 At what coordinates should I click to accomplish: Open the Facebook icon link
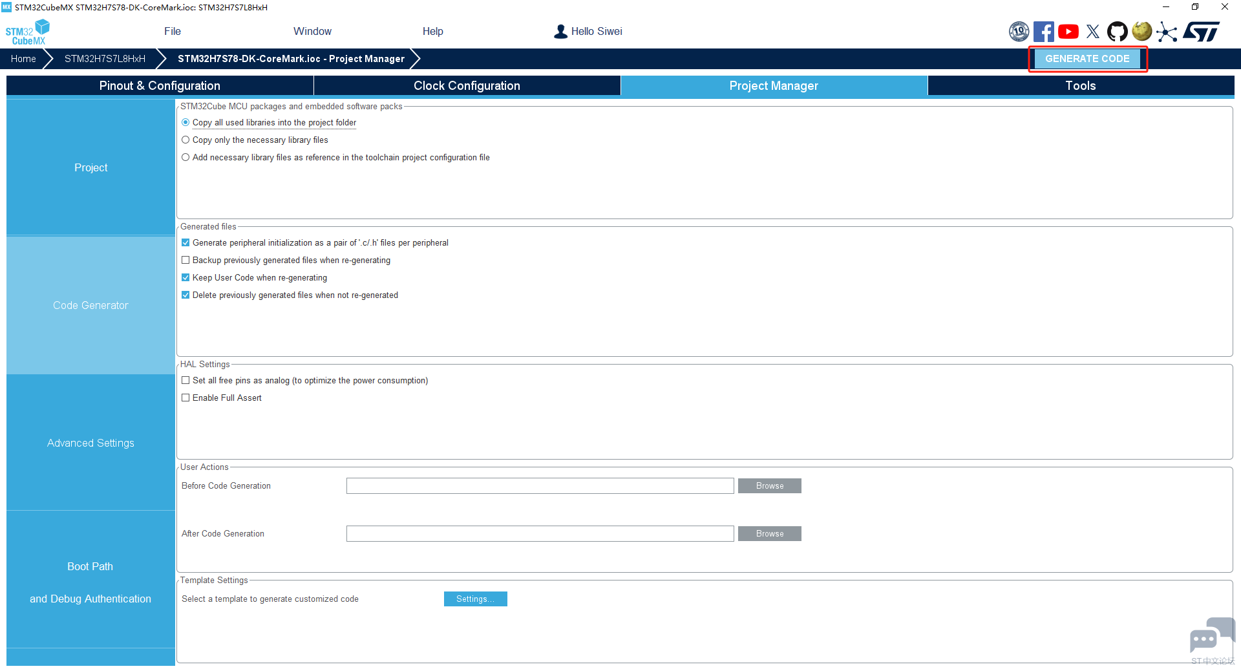[1043, 31]
